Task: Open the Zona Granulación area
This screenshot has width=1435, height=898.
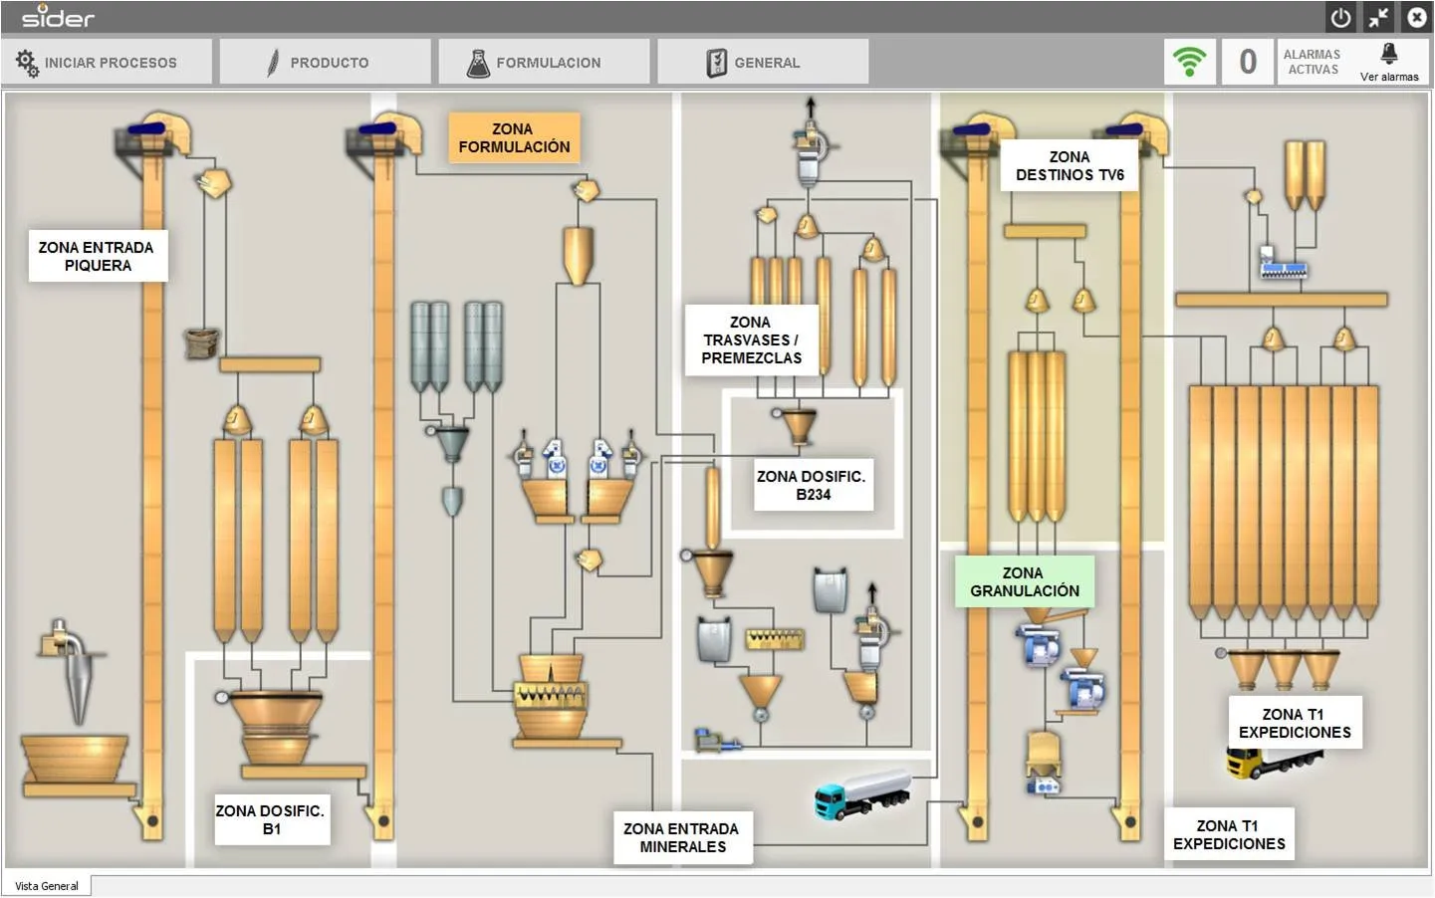Action: [x=1025, y=581]
